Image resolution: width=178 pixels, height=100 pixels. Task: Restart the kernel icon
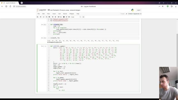pos(66,17)
